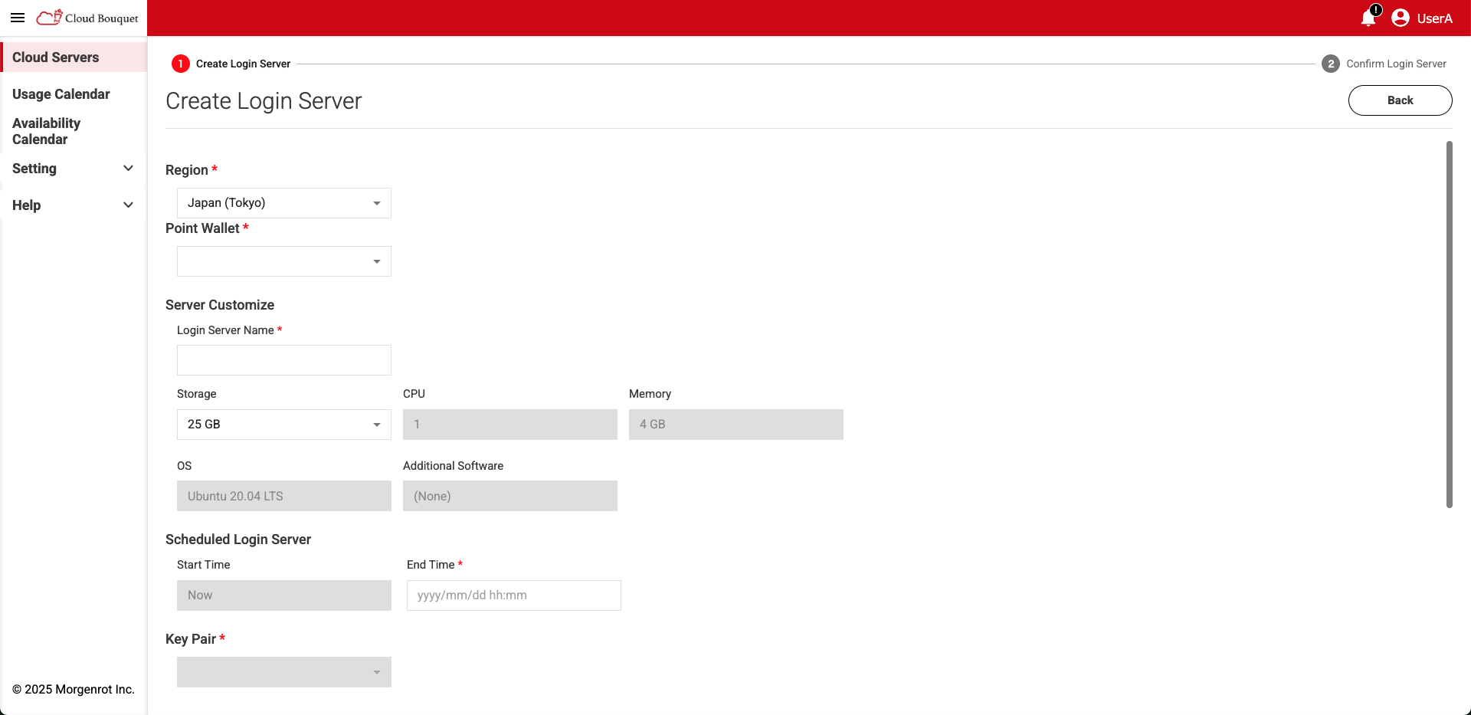The image size is (1471, 715).
Task: Open the Usage Calendar page
Action: point(61,94)
